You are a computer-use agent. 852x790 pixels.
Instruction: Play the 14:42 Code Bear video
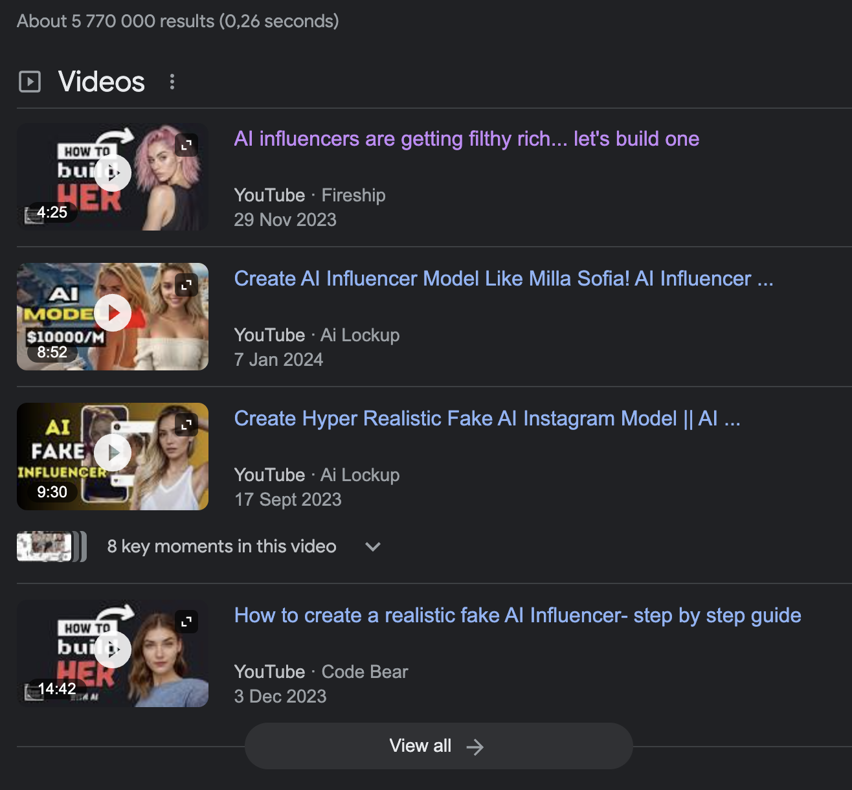point(113,649)
